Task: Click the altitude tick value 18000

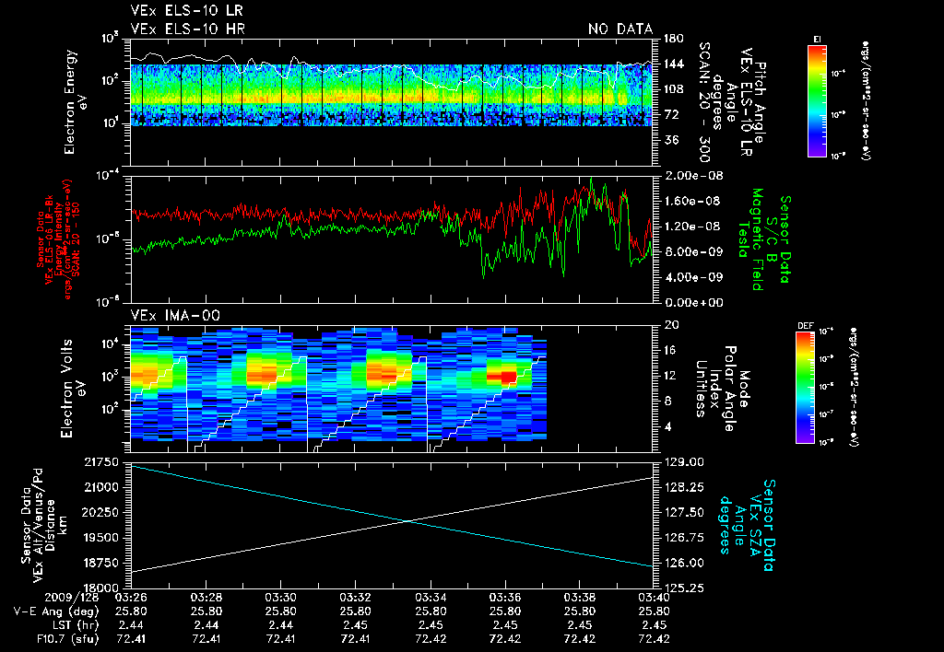Action: 101,588
